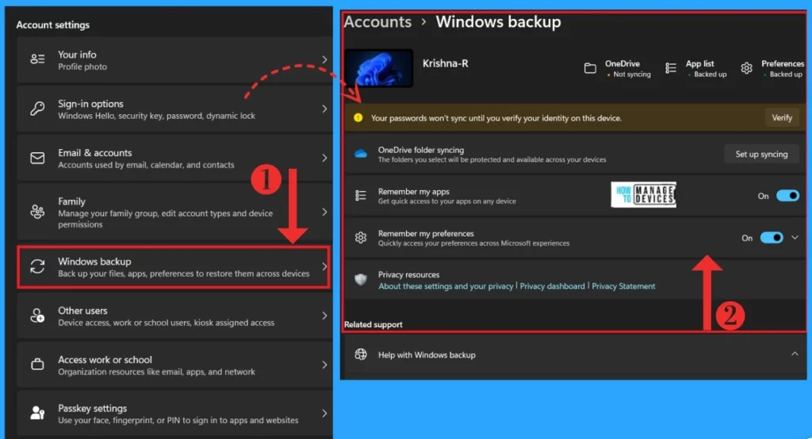Click the Windows backup sync icon
The height and width of the screenshot is (439, 812).
pyautogui.click(x=37, y=266)
